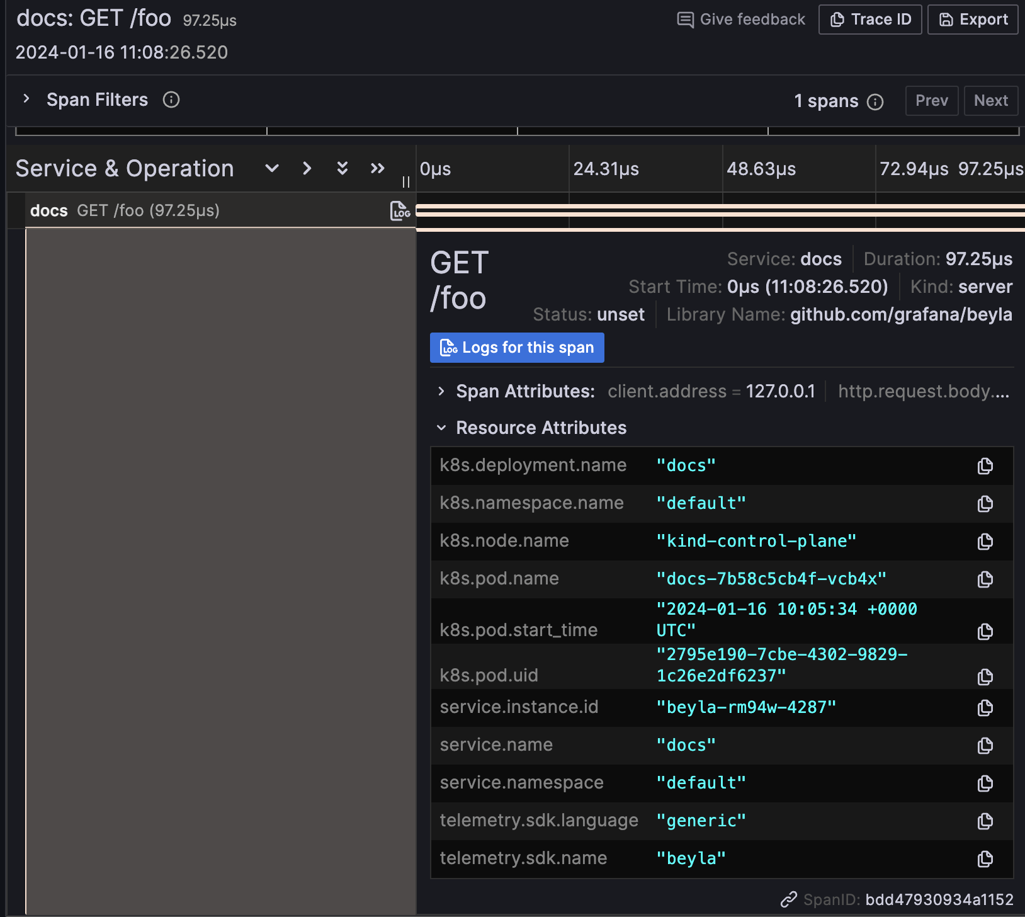This screenshot has height=917, width=1025.
Task: Expand the Span Attributes section
Action: [x=441, y=391]
